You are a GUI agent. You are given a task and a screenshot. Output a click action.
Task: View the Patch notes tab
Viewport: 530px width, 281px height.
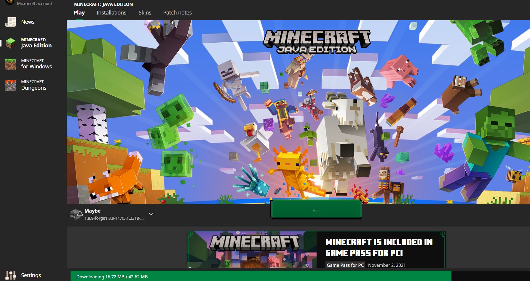click(x=178, y=13)
